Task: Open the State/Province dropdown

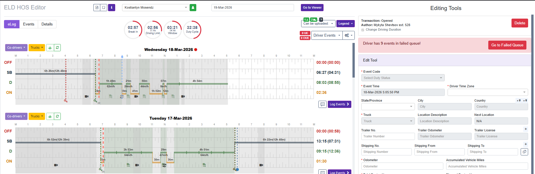Action: pyautogui.click(x=388, y=106)
